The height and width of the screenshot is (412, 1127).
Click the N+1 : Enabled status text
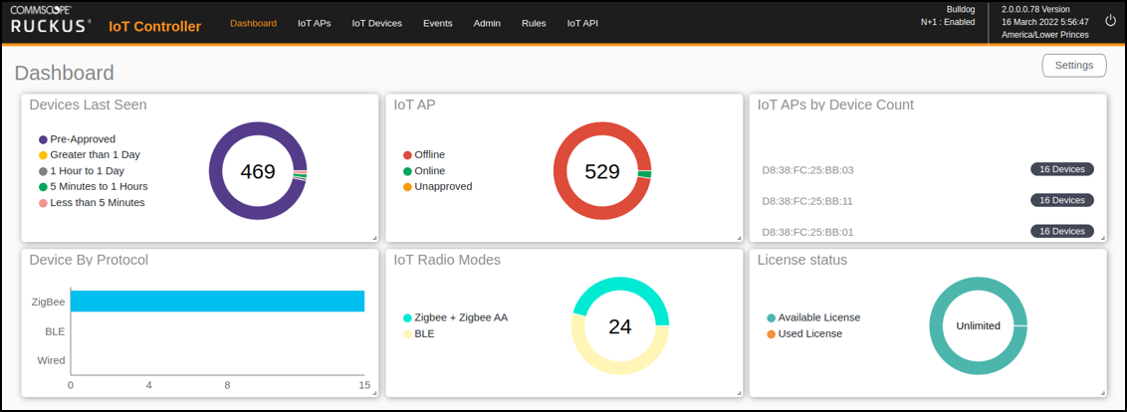[x=948, y=22]
